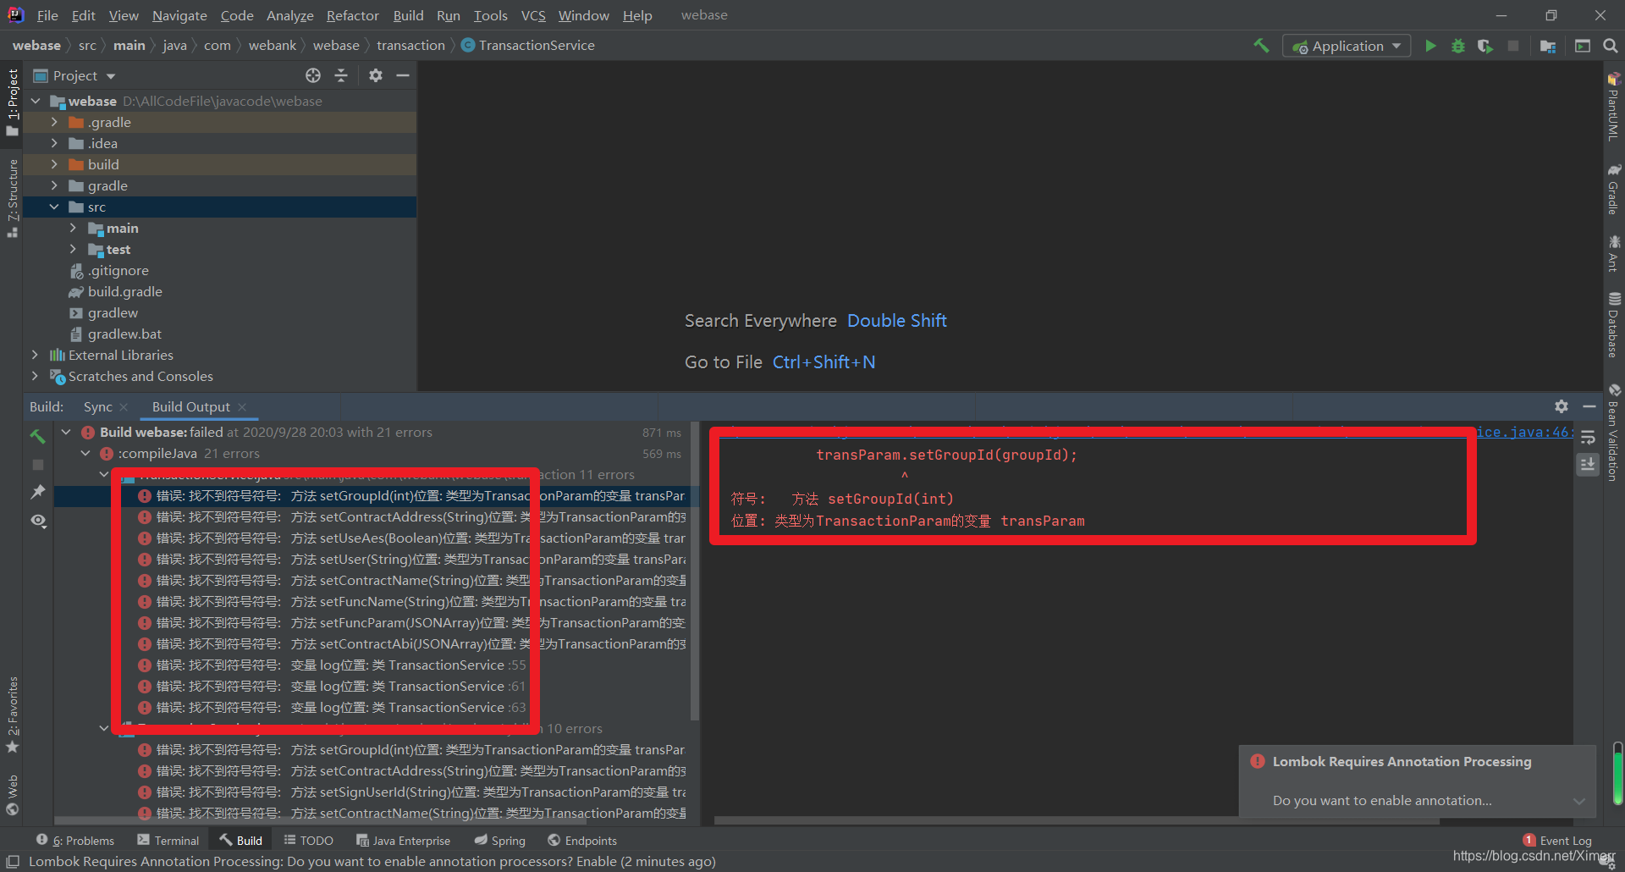Start debugging with the bug icon
1625x872 pixels.
1457,46
